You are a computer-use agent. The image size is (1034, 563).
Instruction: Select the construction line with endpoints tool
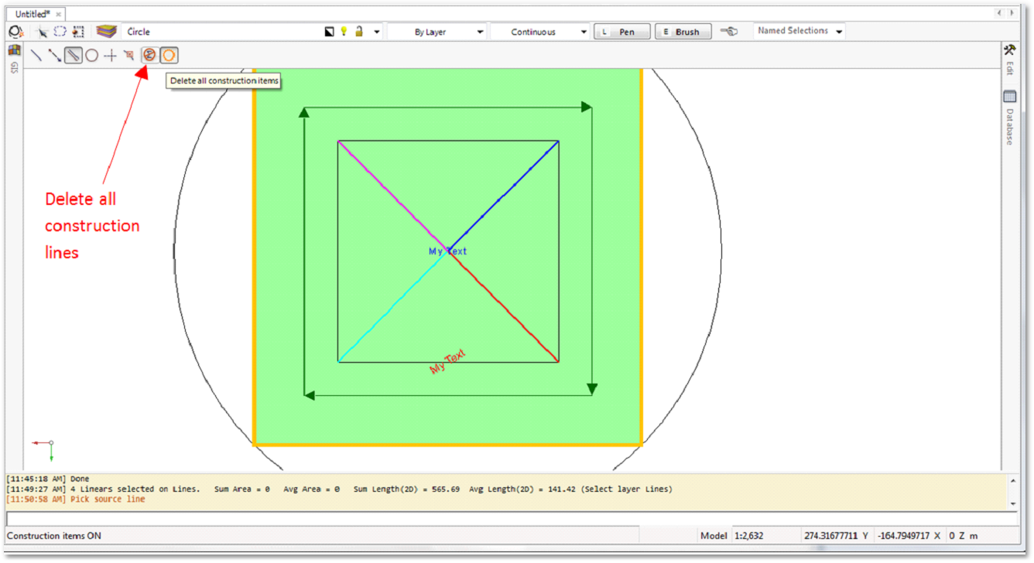tap(55, 56)
